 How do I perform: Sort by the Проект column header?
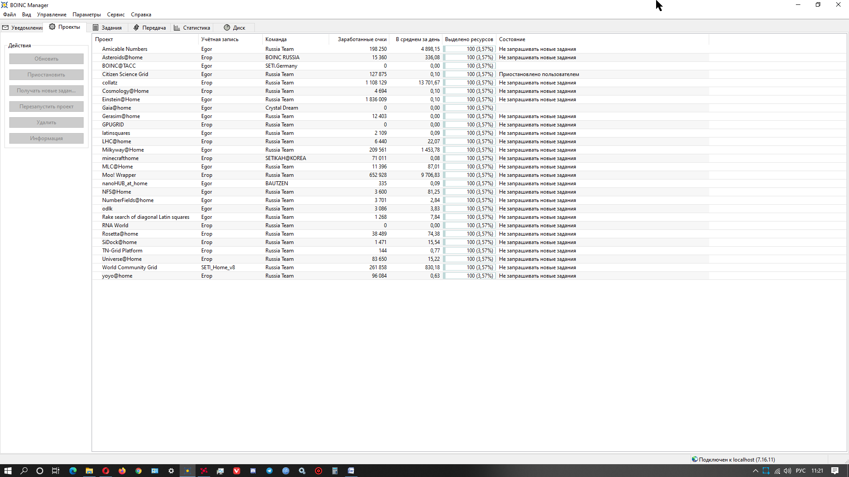(146, 39)
